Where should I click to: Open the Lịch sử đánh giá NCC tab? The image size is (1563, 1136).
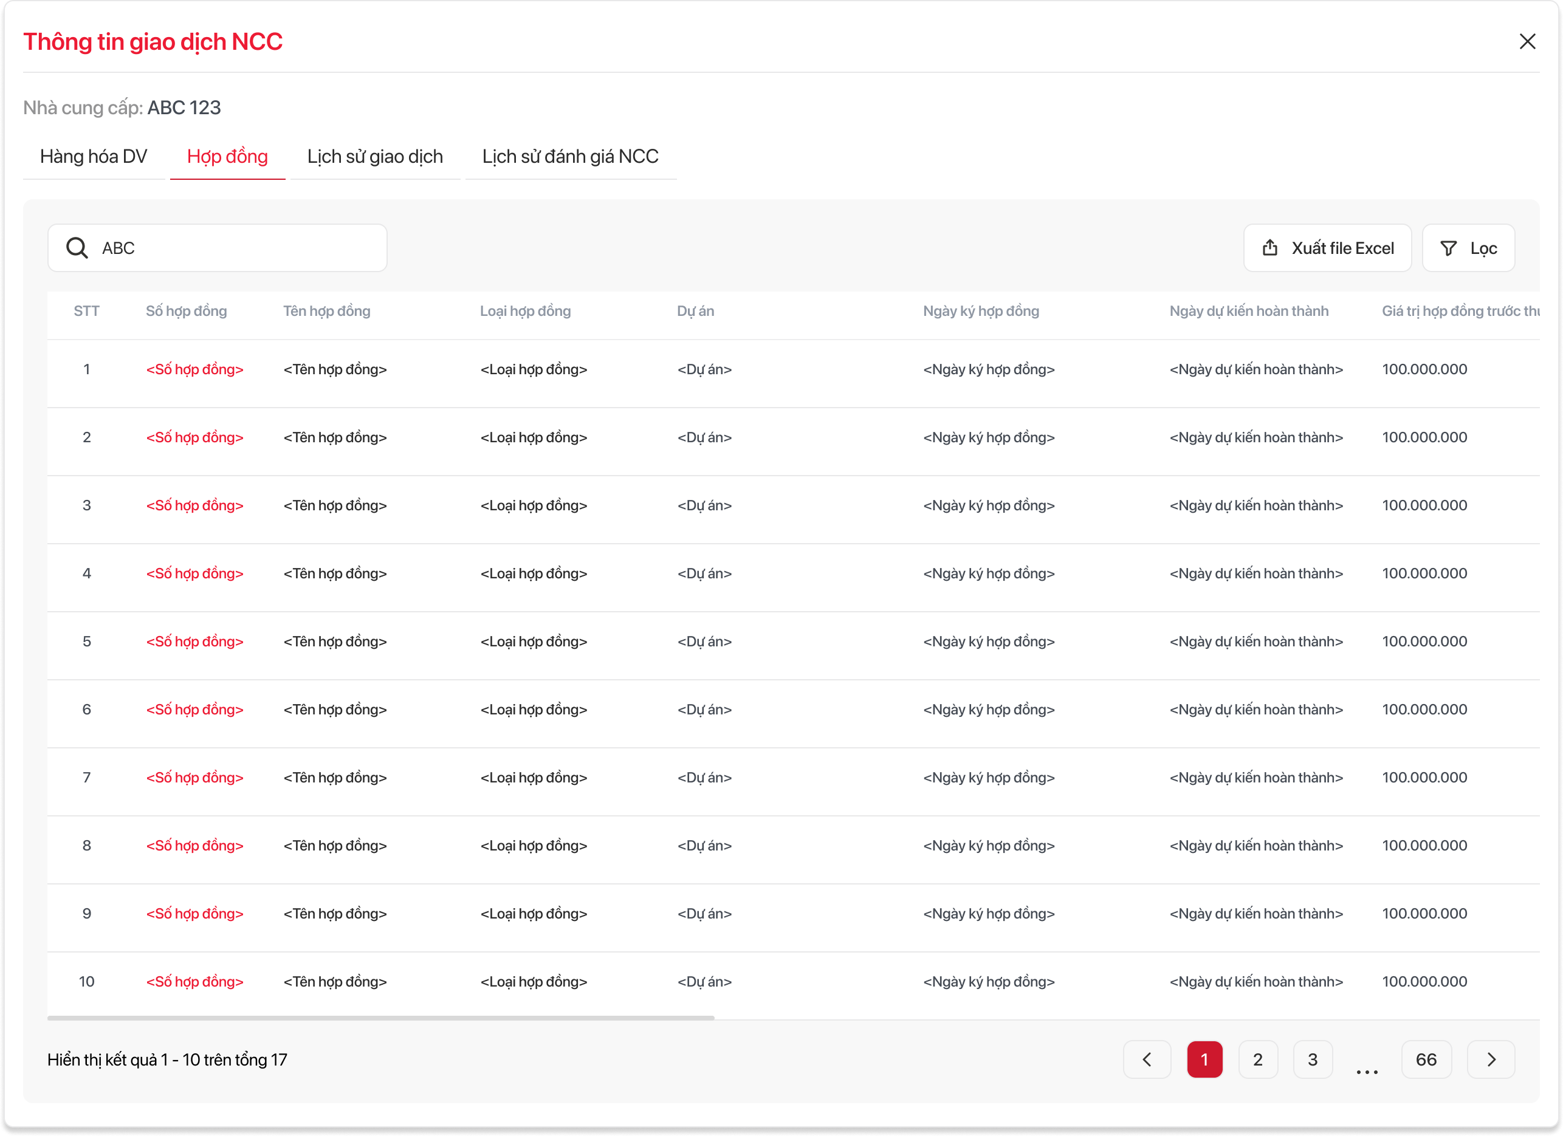click(570, 156)
